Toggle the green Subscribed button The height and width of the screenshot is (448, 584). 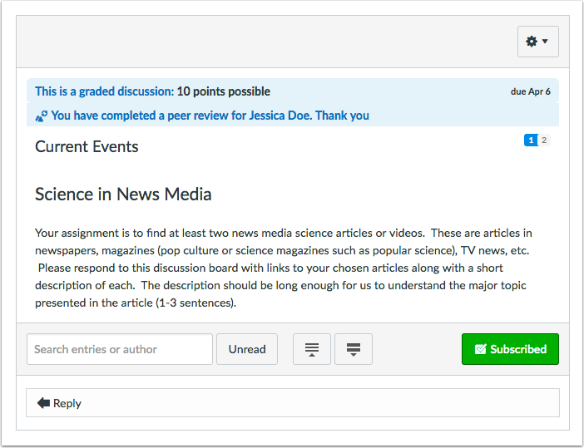510,349
